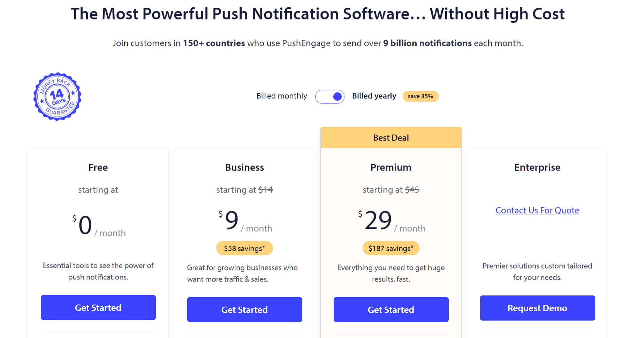Click the 14 Days Money Back Guarantee badge
Screen dimensions: 638x338
point(57,96)
